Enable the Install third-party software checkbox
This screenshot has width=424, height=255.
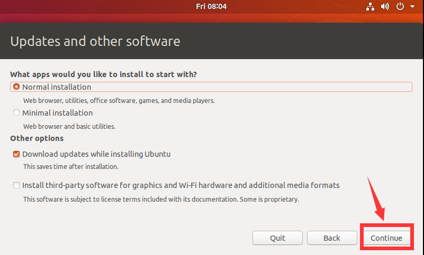pos(17,185)
